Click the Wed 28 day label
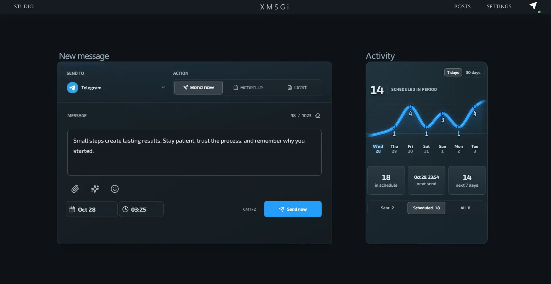The height and width of the screenshot is (284, 551). 378,149
